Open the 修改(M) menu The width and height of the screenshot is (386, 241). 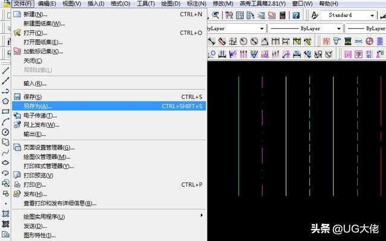point(223,4)
